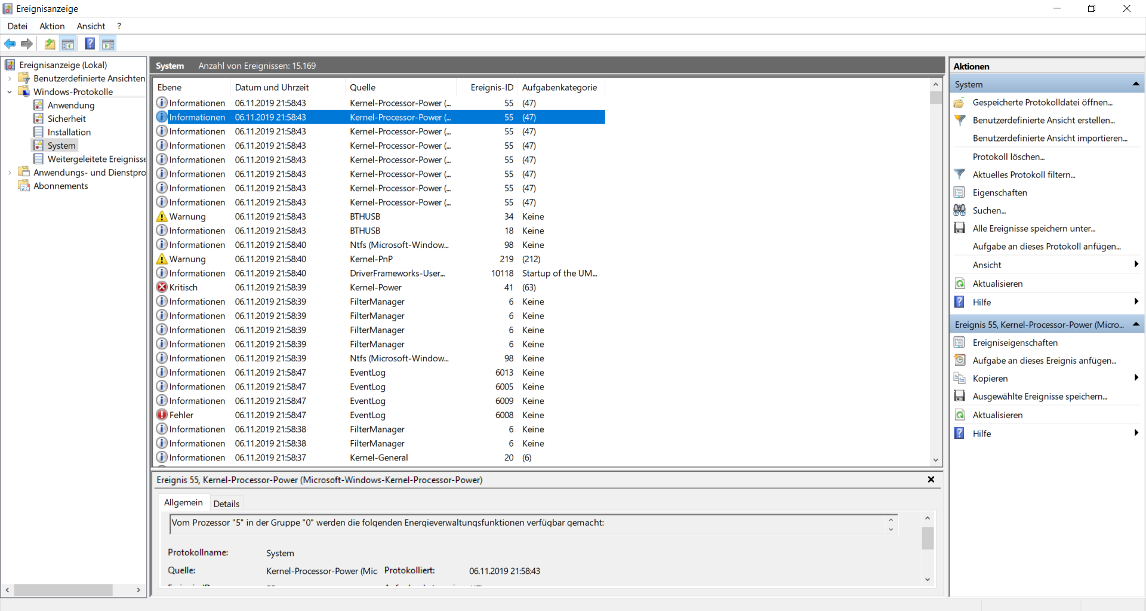Image resolution: width=1146 pixels, height=611 pixels.
Task: Sort by Ebene column header
Action: (x=191, y=87)
